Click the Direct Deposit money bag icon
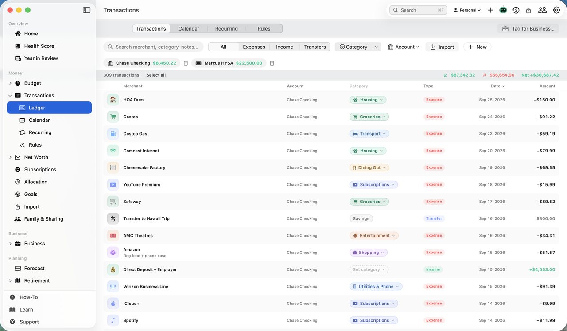The image size is (567, 331). 113,269
